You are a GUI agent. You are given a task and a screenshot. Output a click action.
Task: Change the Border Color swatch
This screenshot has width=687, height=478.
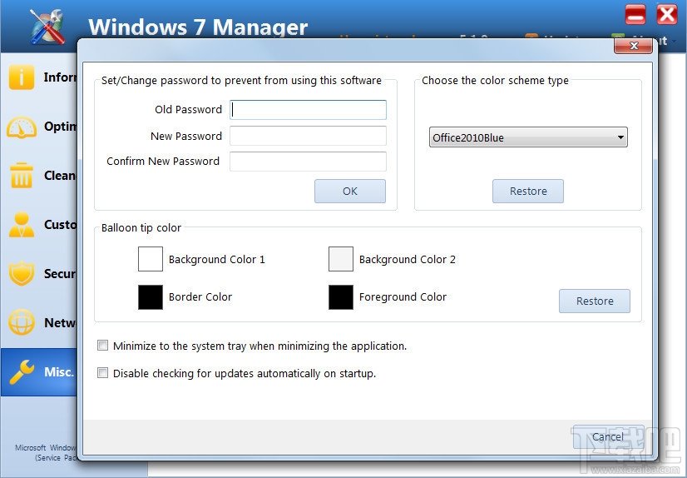pos(151,297)
